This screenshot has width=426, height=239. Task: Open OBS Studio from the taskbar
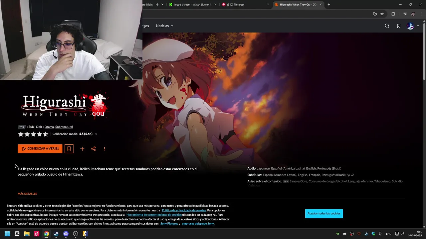(x=76, y=234)
